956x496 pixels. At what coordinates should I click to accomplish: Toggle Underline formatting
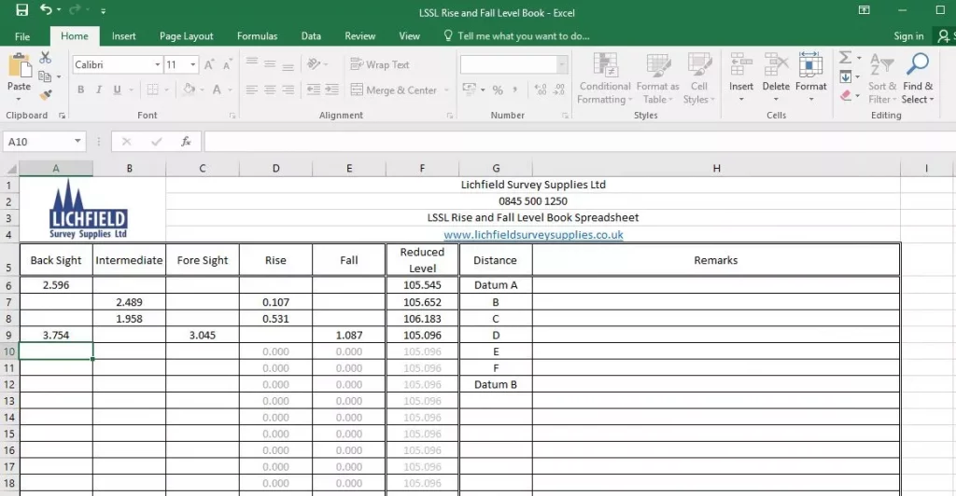(x=117, y=90)
